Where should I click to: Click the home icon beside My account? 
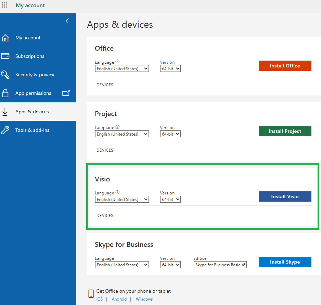(5, 38)
